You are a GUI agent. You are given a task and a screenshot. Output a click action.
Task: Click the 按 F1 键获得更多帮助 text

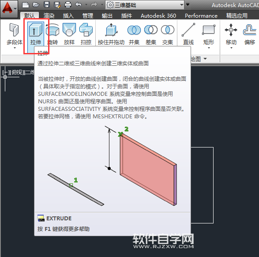pyautogui.click(x=64, y=229)
